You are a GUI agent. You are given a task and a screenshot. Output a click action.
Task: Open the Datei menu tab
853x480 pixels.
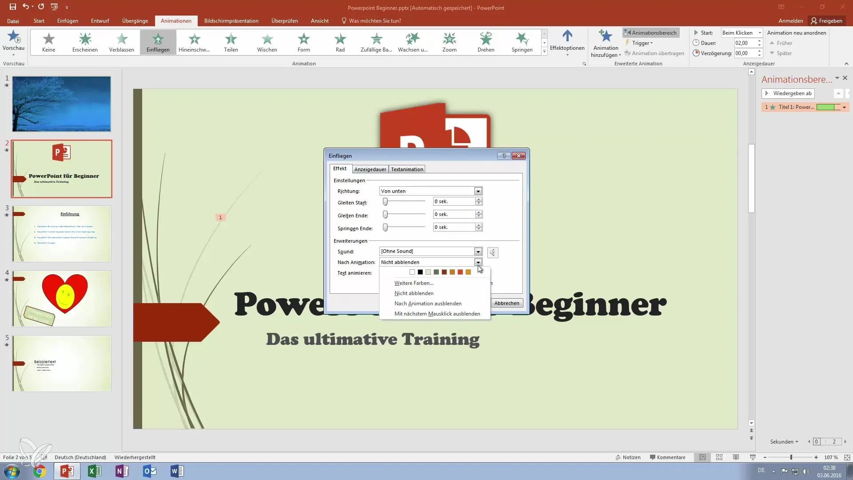[13, 20]
